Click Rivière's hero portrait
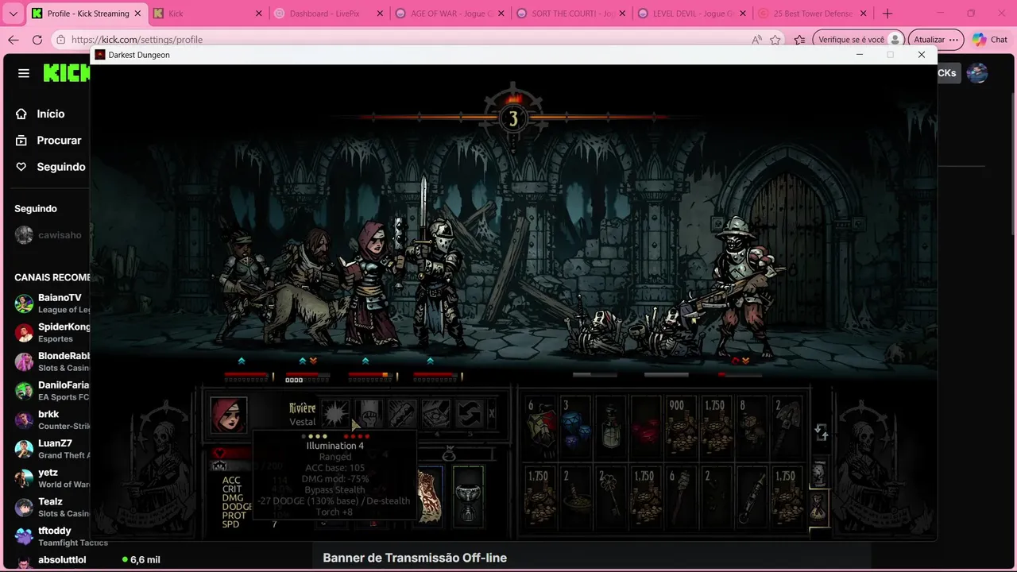 (229, 415)
